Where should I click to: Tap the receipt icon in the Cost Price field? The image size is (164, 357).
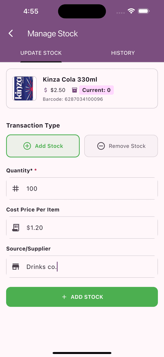16,228
